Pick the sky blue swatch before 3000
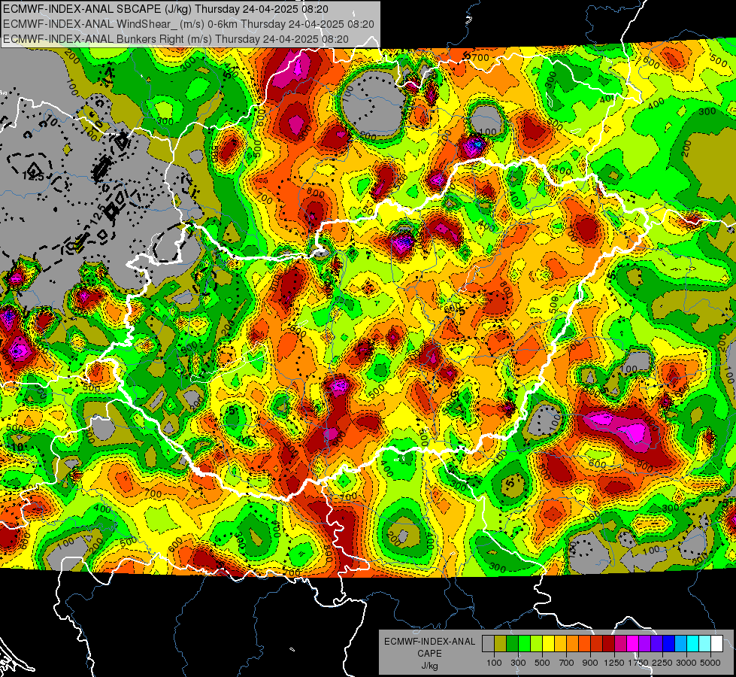 point(680,644)
